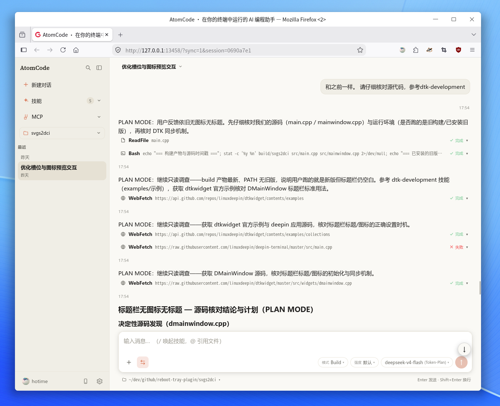Open the svgs2dci project dropdown

point(62,133)
